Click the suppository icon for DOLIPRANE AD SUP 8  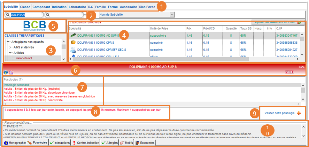click(73, 35)
